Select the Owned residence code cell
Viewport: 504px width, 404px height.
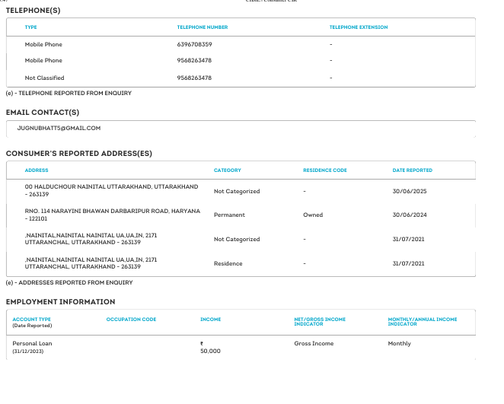pos(313,215)
